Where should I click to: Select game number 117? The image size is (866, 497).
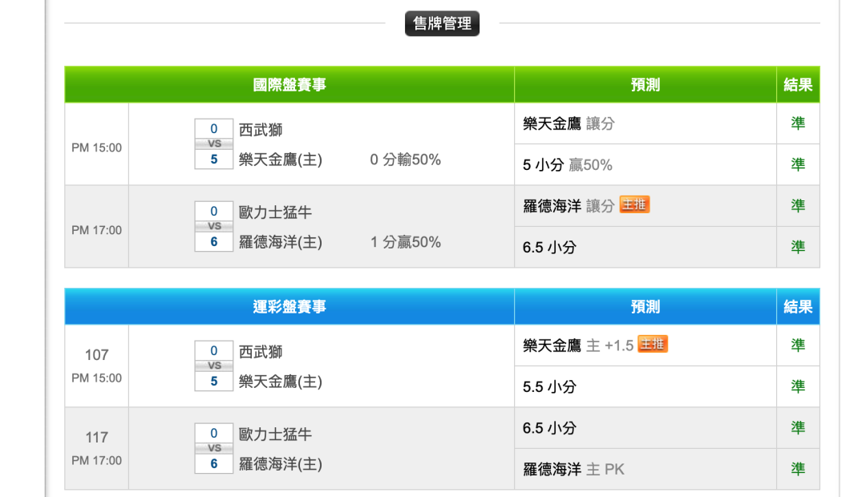pos(97,438)
